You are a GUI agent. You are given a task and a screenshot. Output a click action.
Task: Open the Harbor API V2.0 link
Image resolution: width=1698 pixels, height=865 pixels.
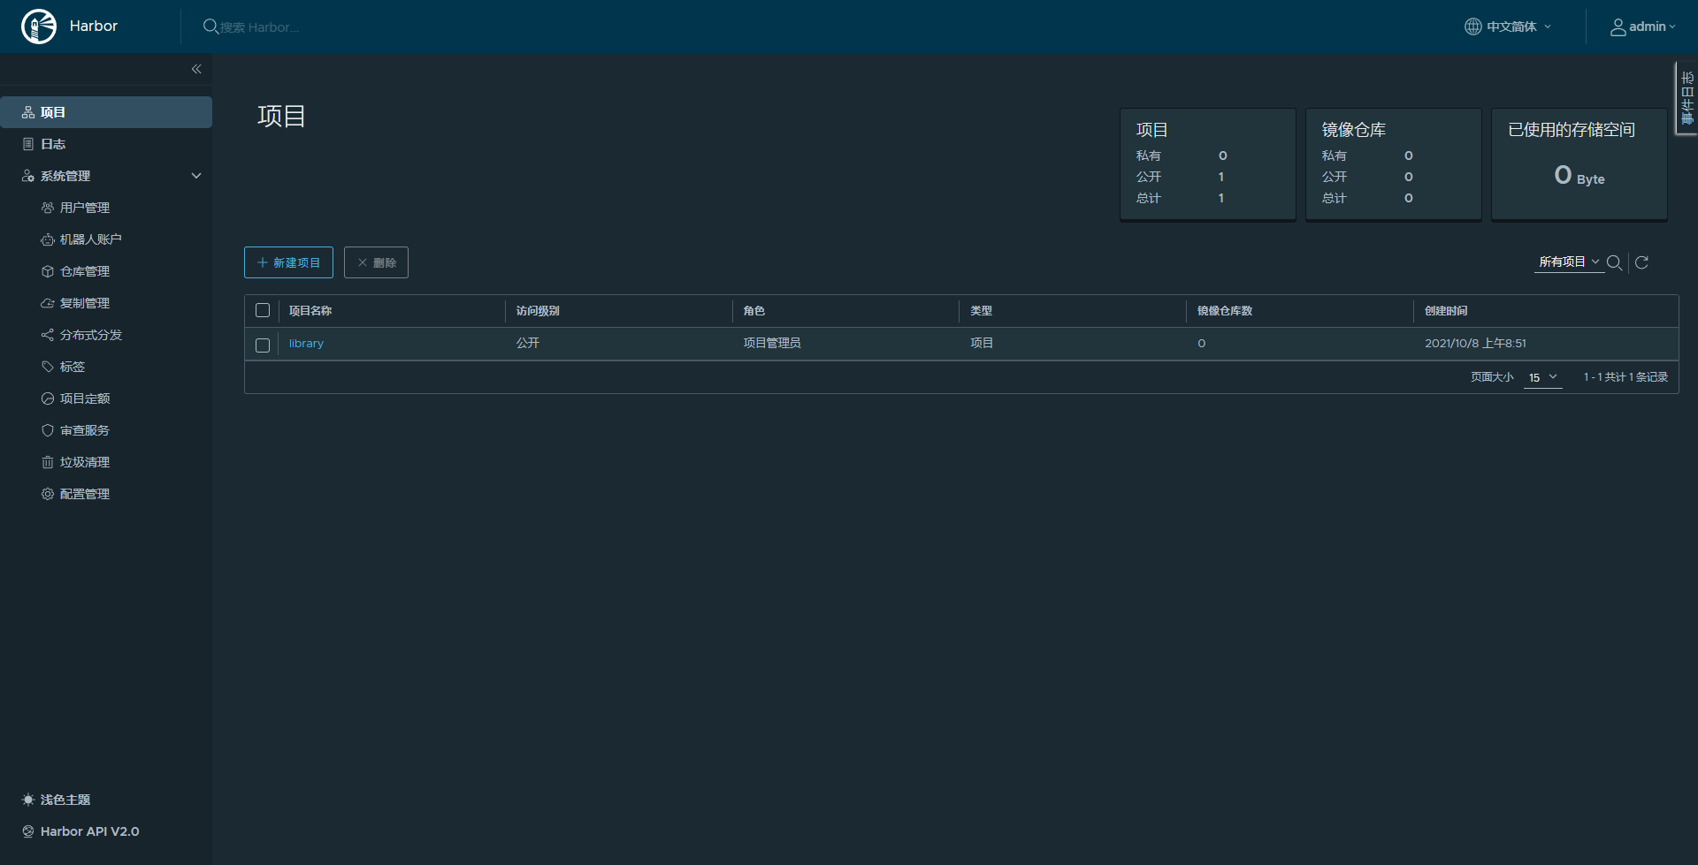(89, 831)
